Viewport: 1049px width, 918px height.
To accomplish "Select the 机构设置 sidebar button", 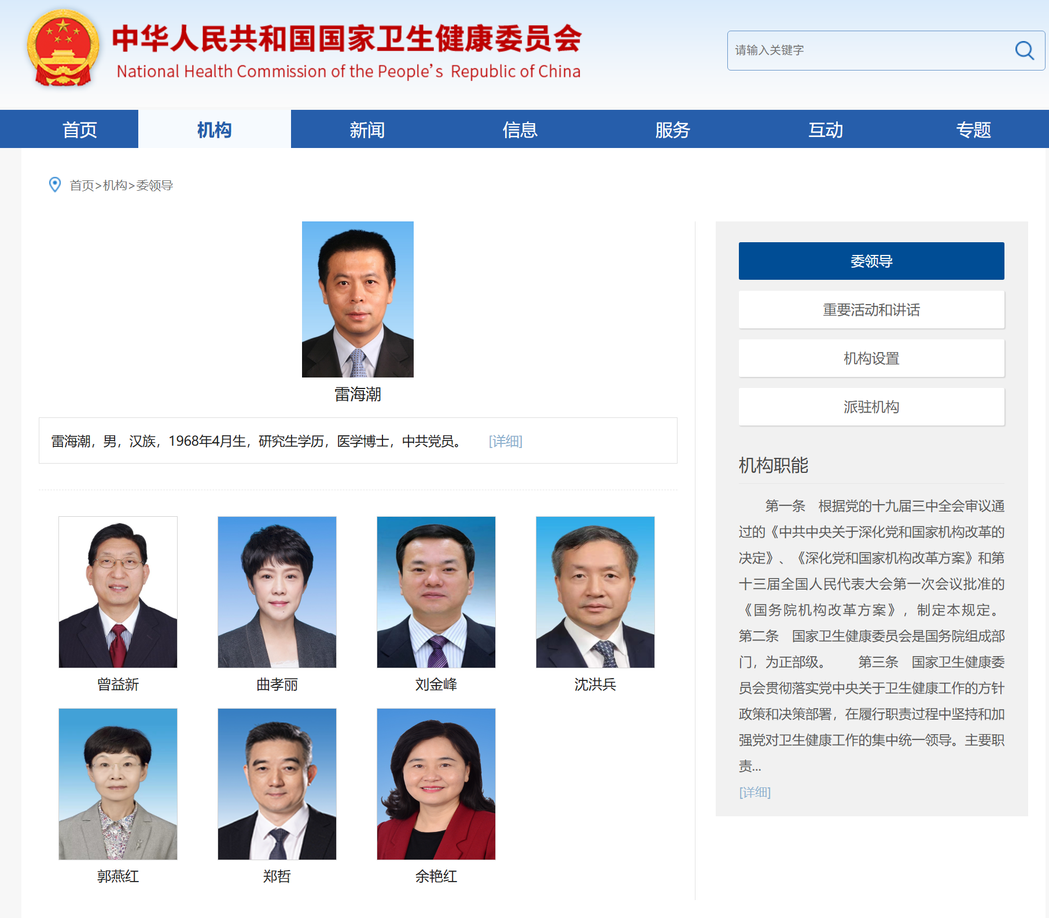I will pos(871,358).
